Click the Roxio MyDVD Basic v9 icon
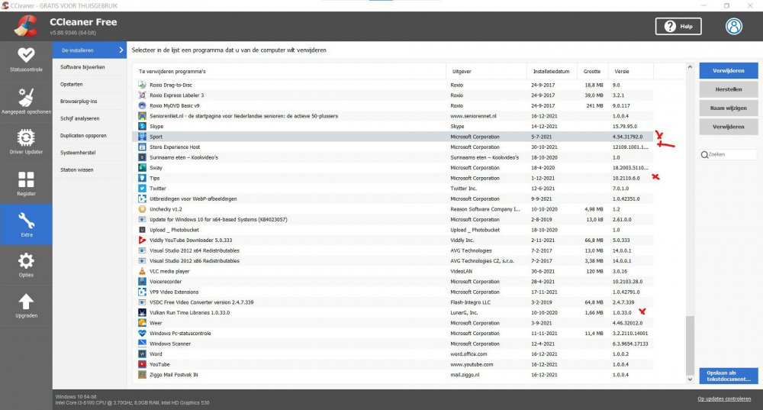 point(142,105)
